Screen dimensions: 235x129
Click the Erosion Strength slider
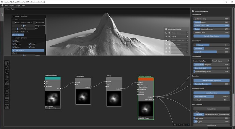click(211, 22)
